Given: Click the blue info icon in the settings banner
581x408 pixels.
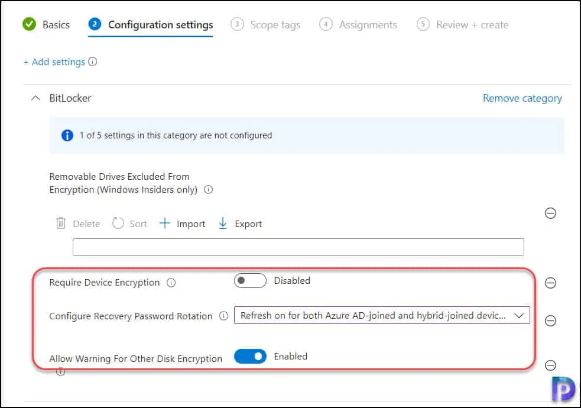Looking at the screenshot, I should click(x=67, y=135).
